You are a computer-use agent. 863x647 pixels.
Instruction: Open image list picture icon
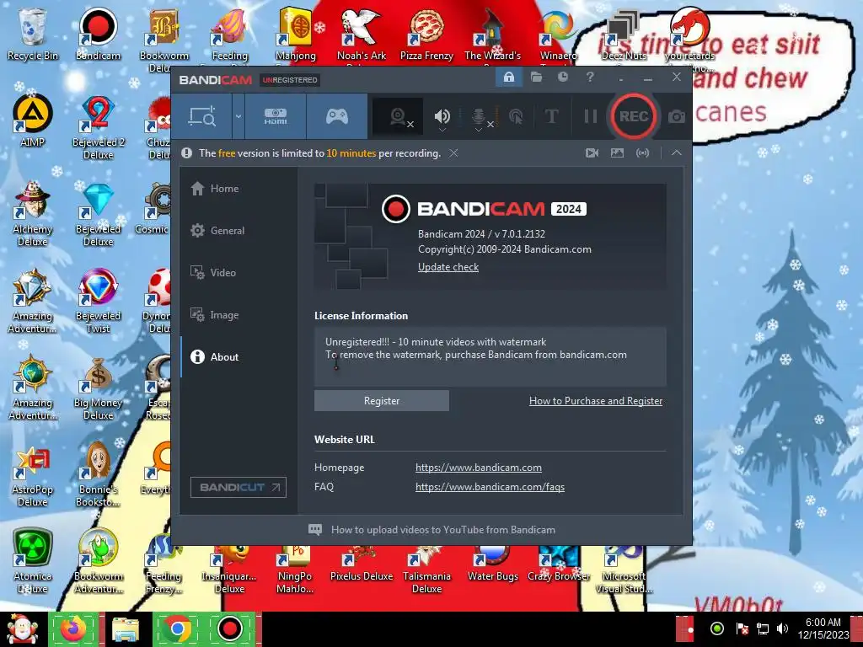tap(617, 153)
